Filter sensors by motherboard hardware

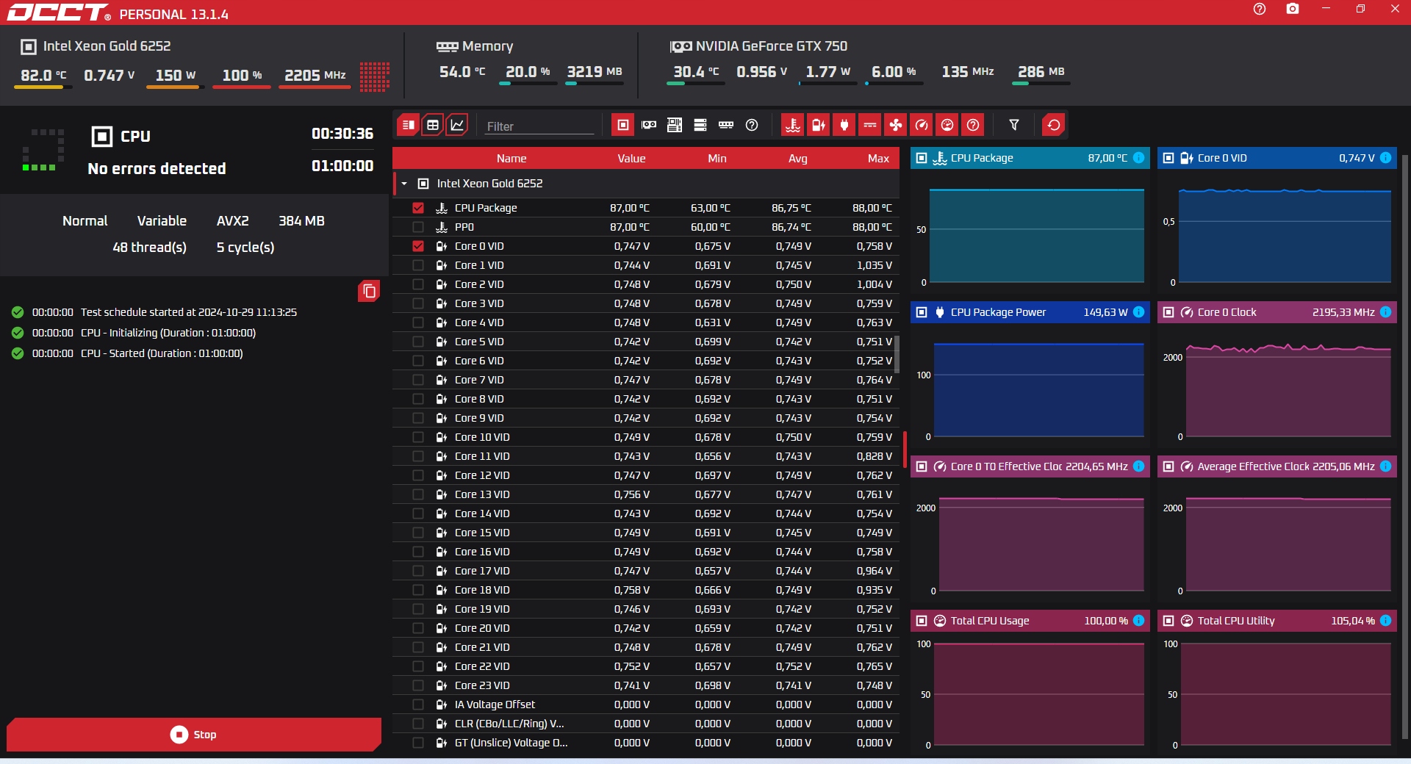(x=675, y=125)
